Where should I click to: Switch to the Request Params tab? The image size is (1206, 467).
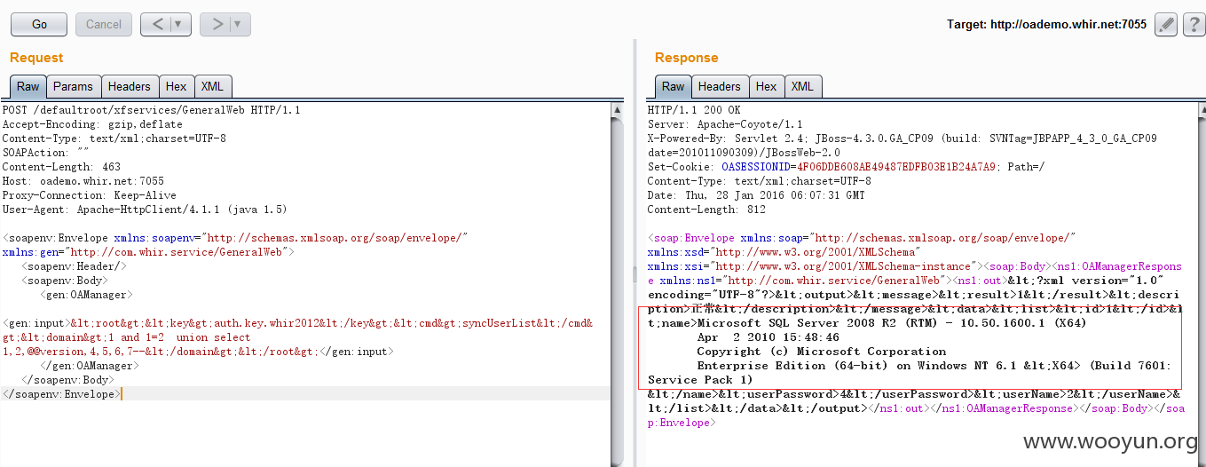tap(73, 86)
